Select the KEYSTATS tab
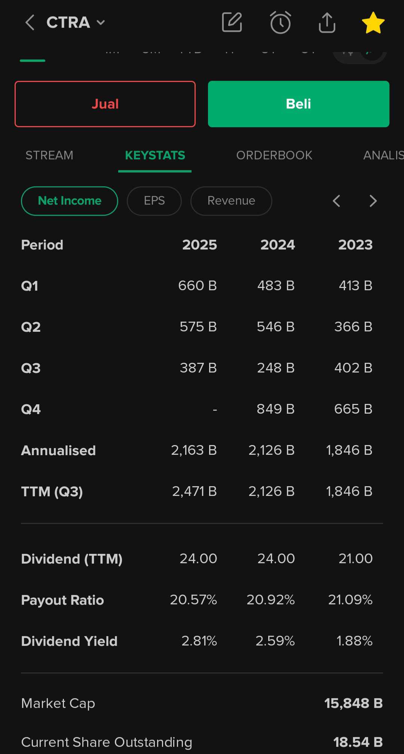Viewport: 404px width, 754px height. (155, 155)
